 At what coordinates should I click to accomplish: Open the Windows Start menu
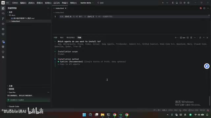click(x=84, y=115)
